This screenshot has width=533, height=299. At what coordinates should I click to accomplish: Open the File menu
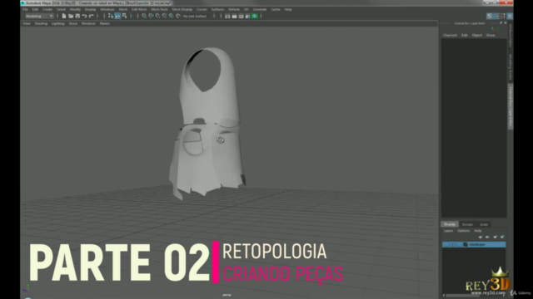[x=26, y=9]
